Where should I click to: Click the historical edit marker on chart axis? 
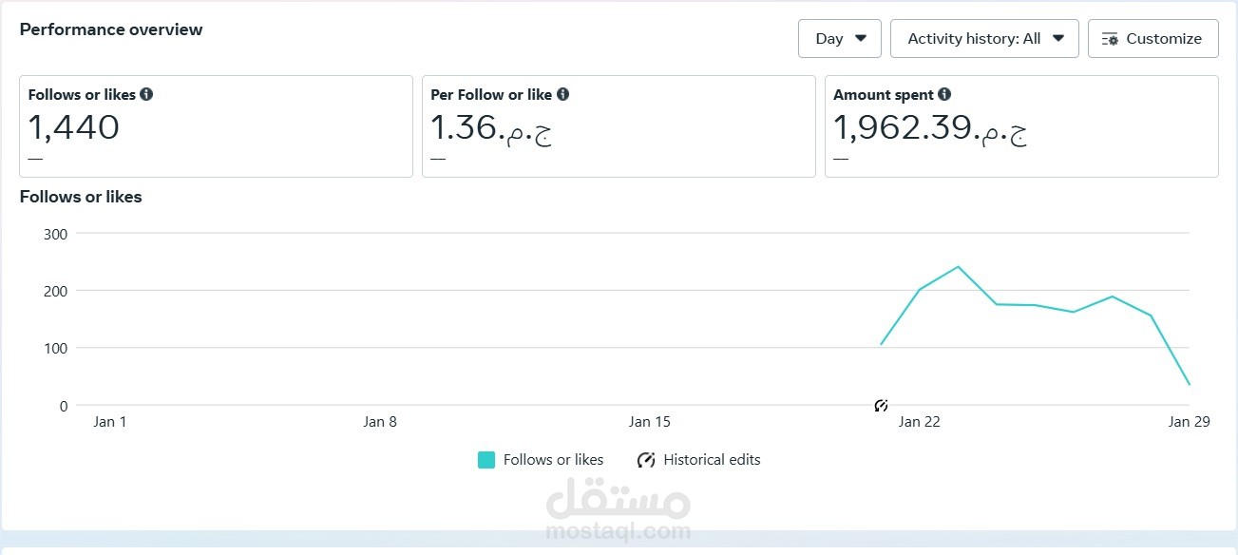pyautogui.click(x=881, y=406)
